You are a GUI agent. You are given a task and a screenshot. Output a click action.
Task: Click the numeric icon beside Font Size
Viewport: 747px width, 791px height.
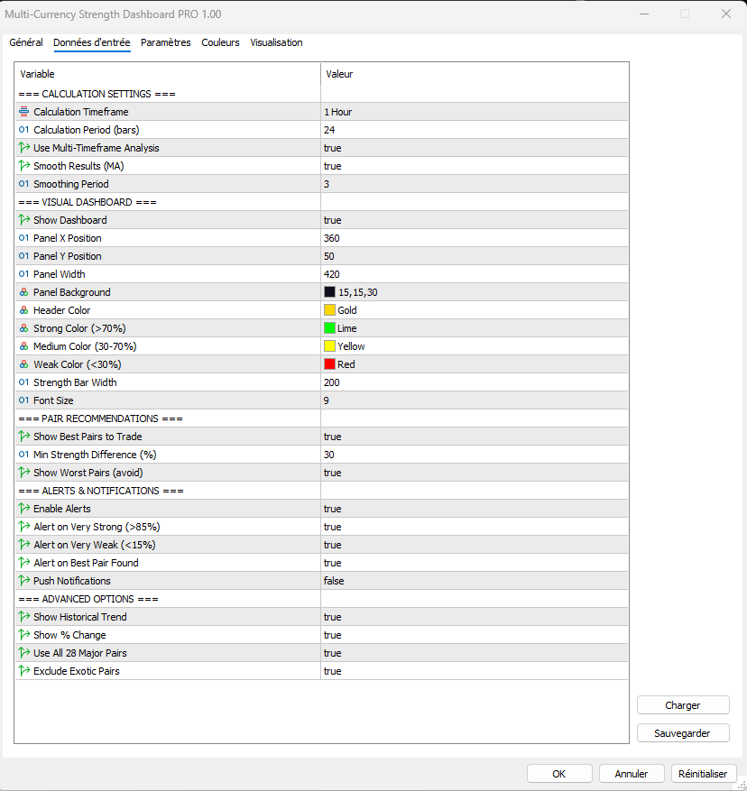tap(23, 400)
